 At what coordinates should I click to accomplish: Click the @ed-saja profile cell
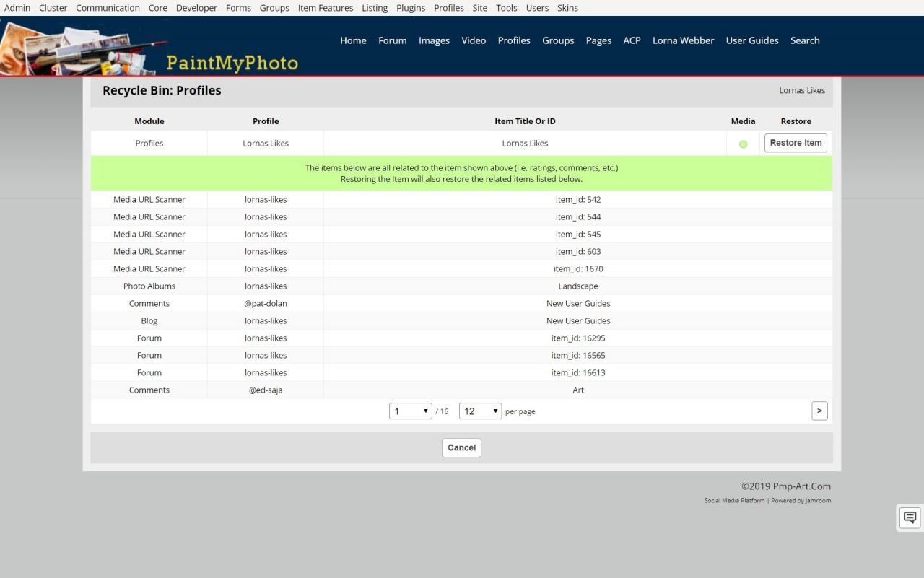point(266,390)
